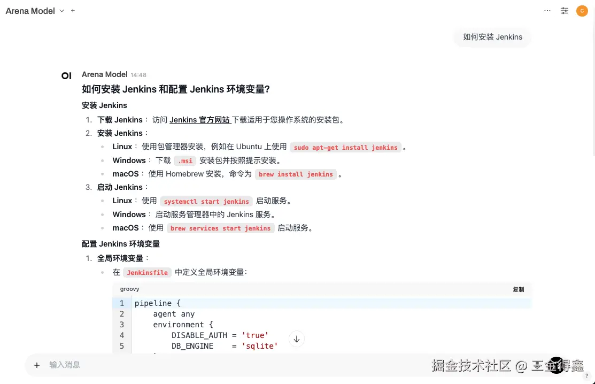Click the Arena Model sender name
Viewport: 595px width, 384px height.
tap(104, 74)
